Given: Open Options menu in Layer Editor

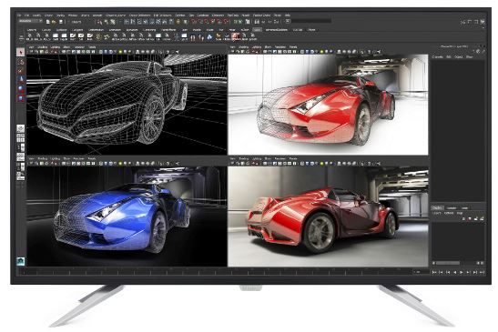Looking at the screenshot, I should pyautogui.click(x=449, y=213).
